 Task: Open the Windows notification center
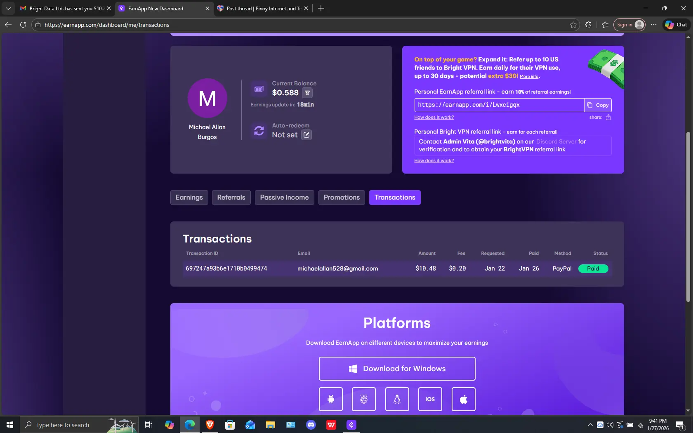click(680, 425)
